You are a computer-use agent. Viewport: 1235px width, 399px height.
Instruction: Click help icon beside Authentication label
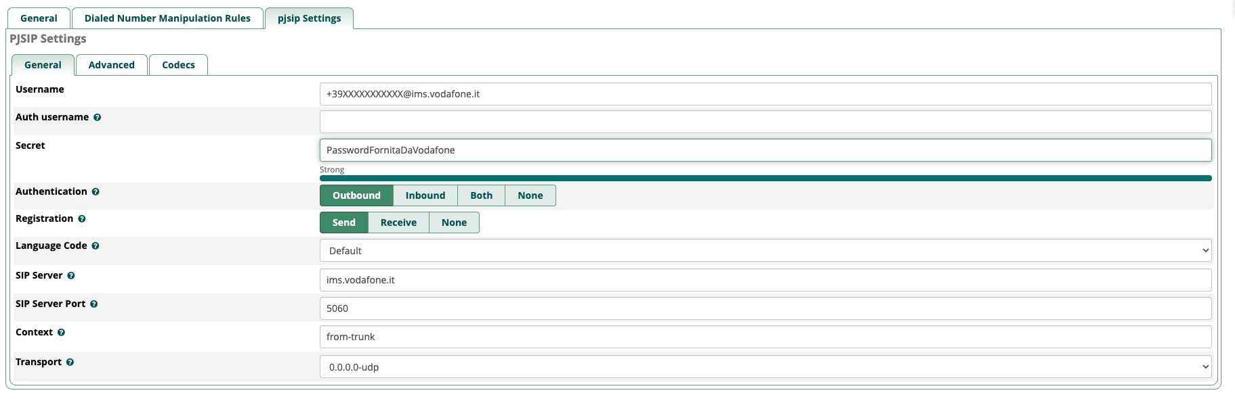(x=96, y=192)
